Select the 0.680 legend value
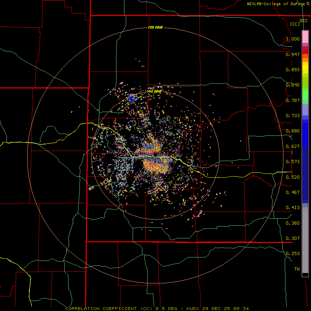This screenshot has width=311, height=311. (x=293, y=131)
